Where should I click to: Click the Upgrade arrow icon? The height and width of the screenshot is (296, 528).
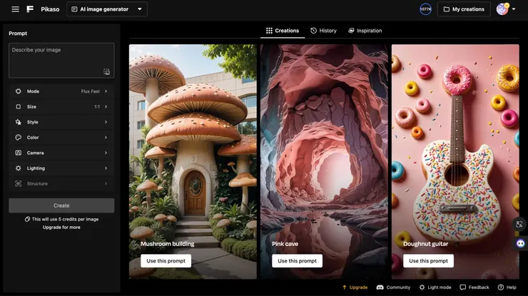click(344, 287)
